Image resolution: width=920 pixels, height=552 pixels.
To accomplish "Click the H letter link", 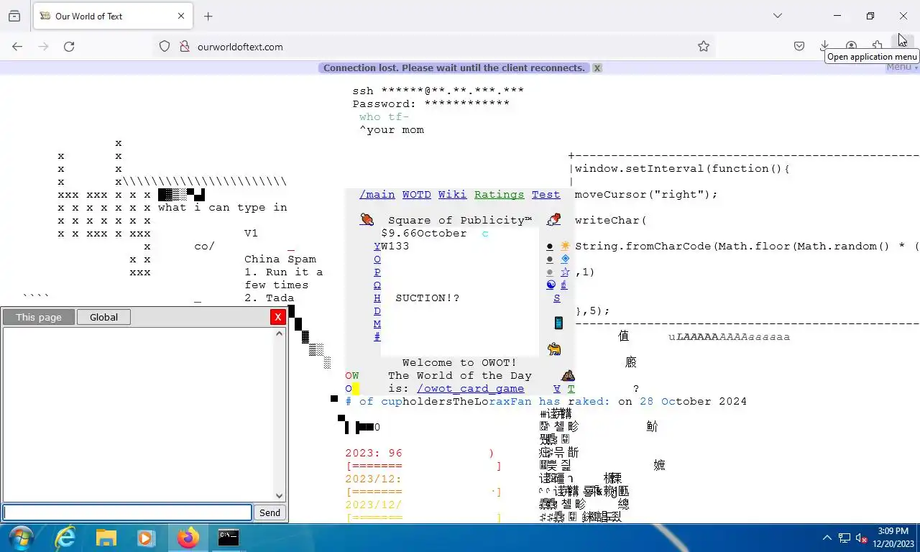I will tap(377, 298).
